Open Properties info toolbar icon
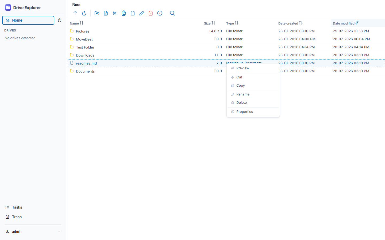 160,13
